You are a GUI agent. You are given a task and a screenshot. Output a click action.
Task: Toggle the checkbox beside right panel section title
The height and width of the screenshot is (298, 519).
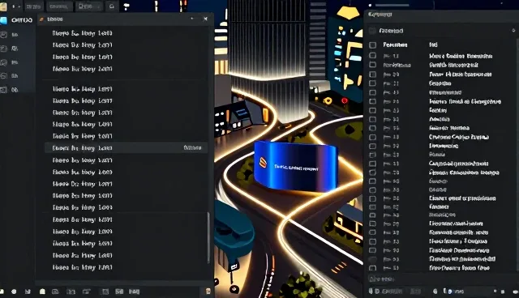point(372,31)
